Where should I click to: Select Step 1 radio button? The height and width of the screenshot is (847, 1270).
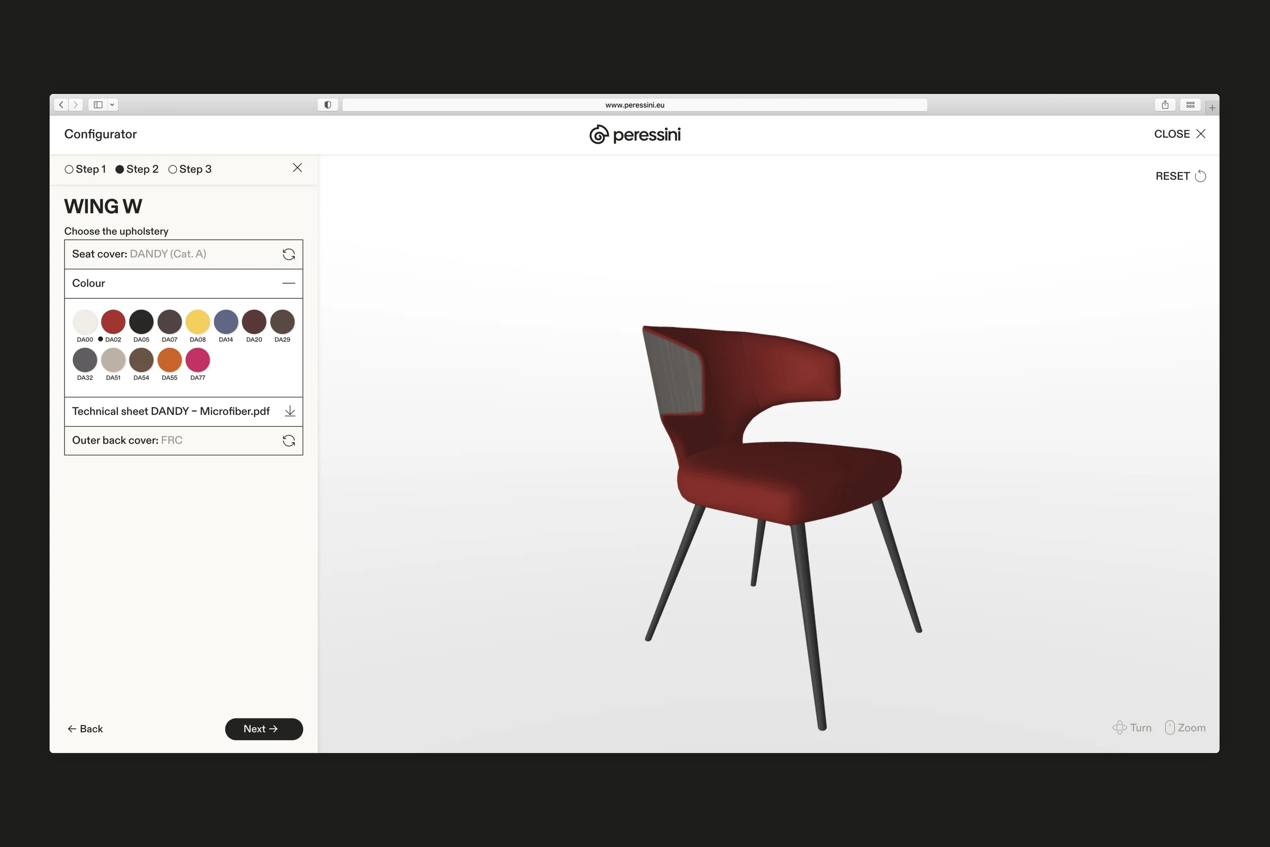69,170
